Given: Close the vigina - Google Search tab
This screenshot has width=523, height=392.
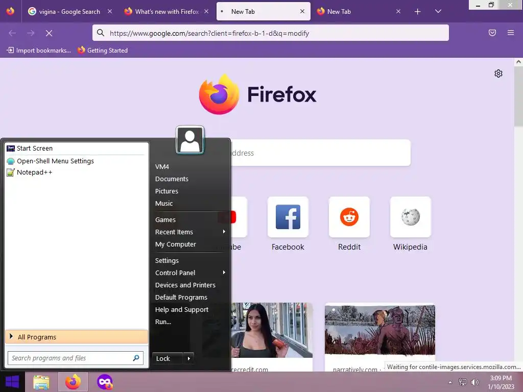Looking at the screenshot, I should (110, 11).
